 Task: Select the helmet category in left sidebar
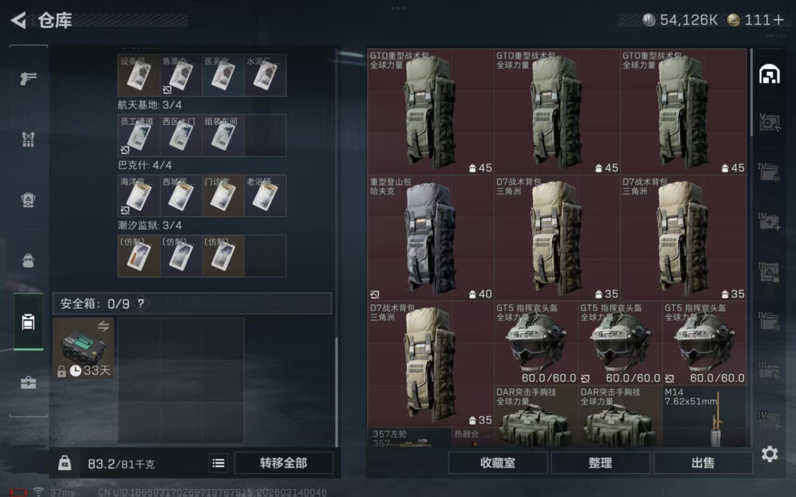coord(28,200)
